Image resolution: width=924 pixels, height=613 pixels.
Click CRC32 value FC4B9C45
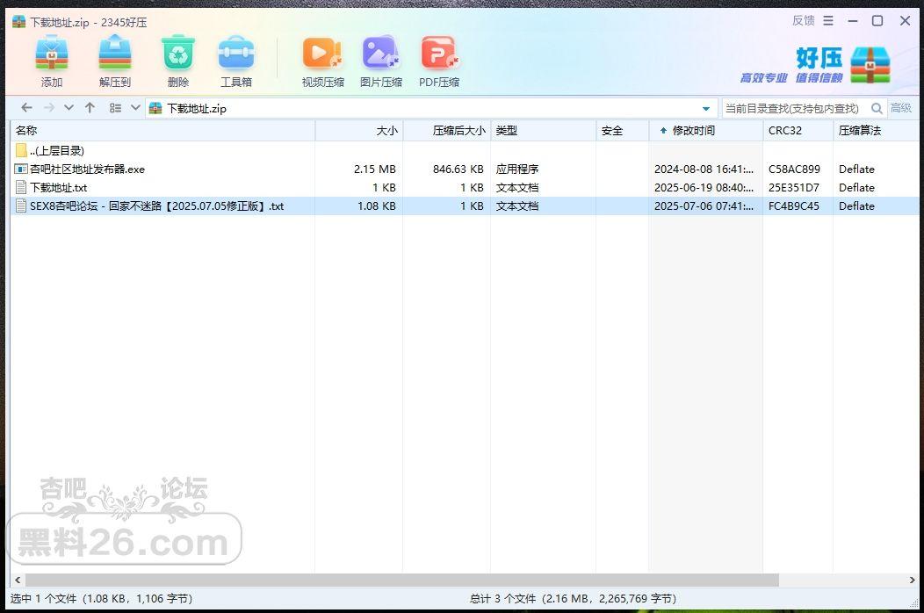tap(794, 206)
